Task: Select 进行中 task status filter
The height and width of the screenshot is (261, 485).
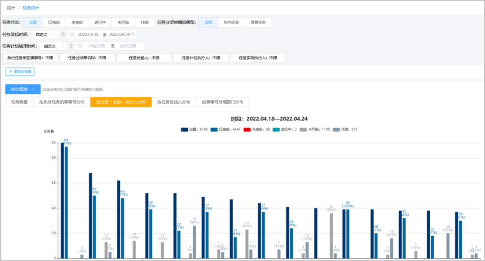Action: click(100, 22)
